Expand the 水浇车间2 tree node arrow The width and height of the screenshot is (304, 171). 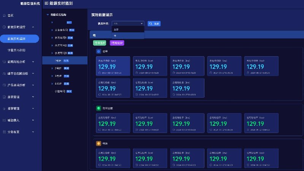[x=52, y=45]
